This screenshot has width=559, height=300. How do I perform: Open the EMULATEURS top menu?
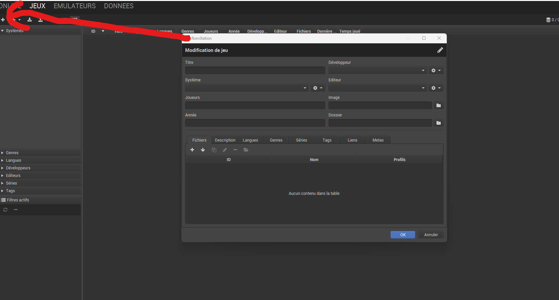pyautogui.click(x=75, y=6)
